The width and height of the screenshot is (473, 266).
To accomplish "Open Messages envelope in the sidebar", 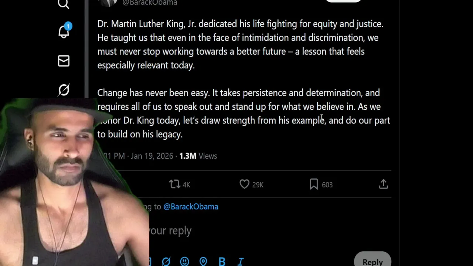I will [64, 61].
